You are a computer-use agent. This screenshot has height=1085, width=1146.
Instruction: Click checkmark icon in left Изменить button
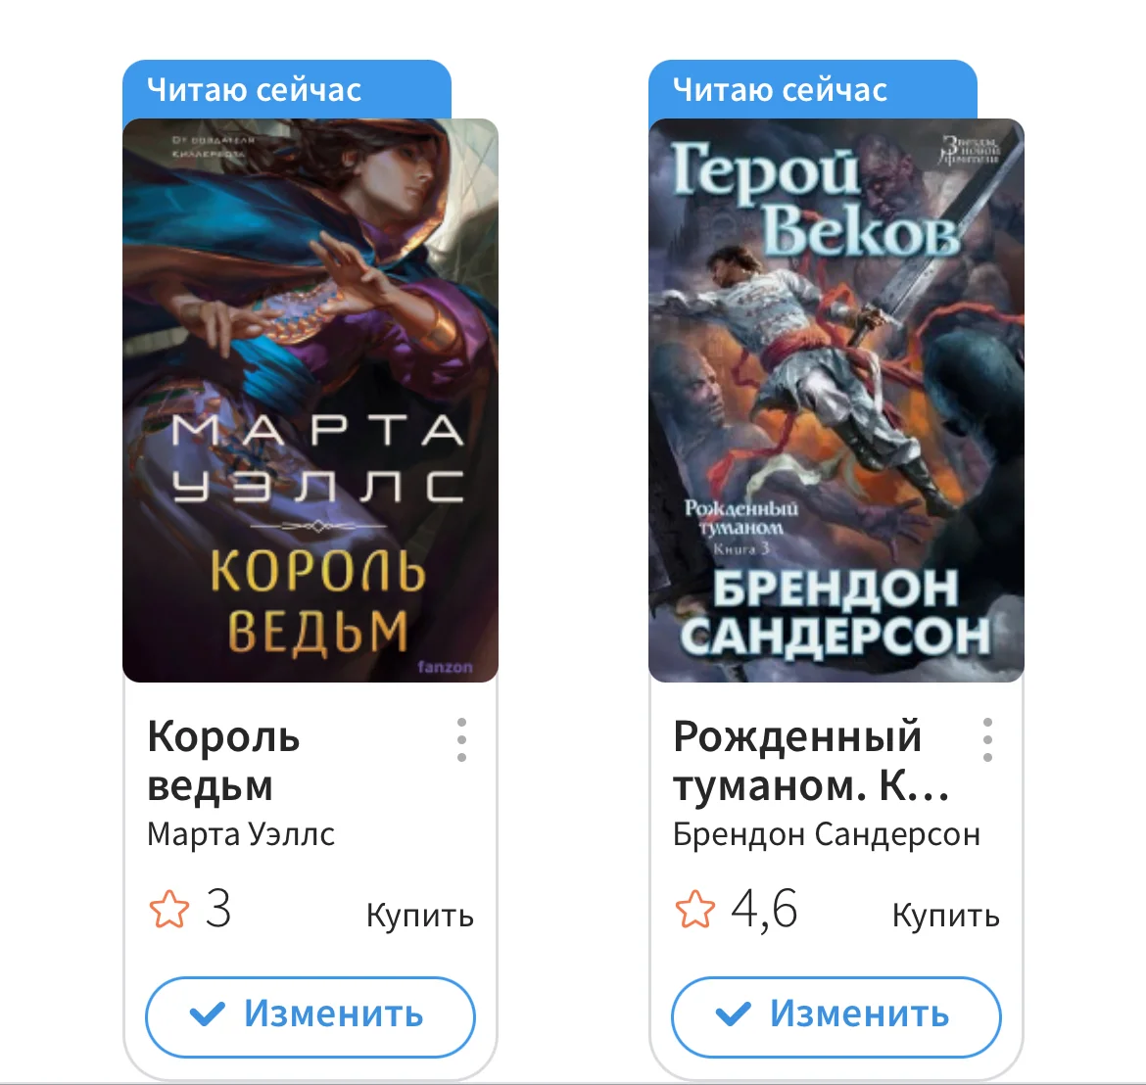(x=208, y=1014)
